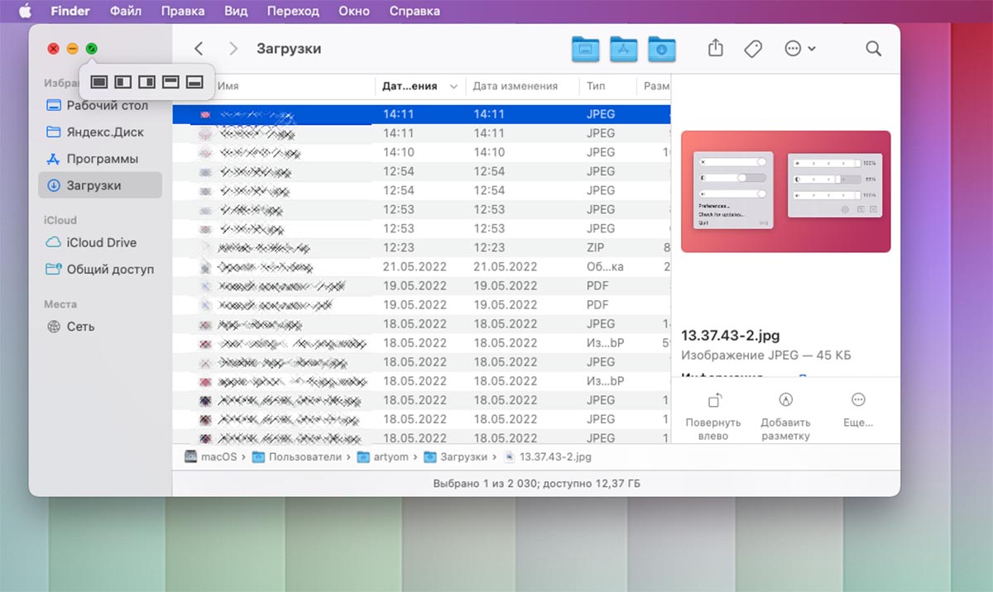Open the Applications folder shortcut in toolbar
The image size is (993, 592).
tap(623, 49)
